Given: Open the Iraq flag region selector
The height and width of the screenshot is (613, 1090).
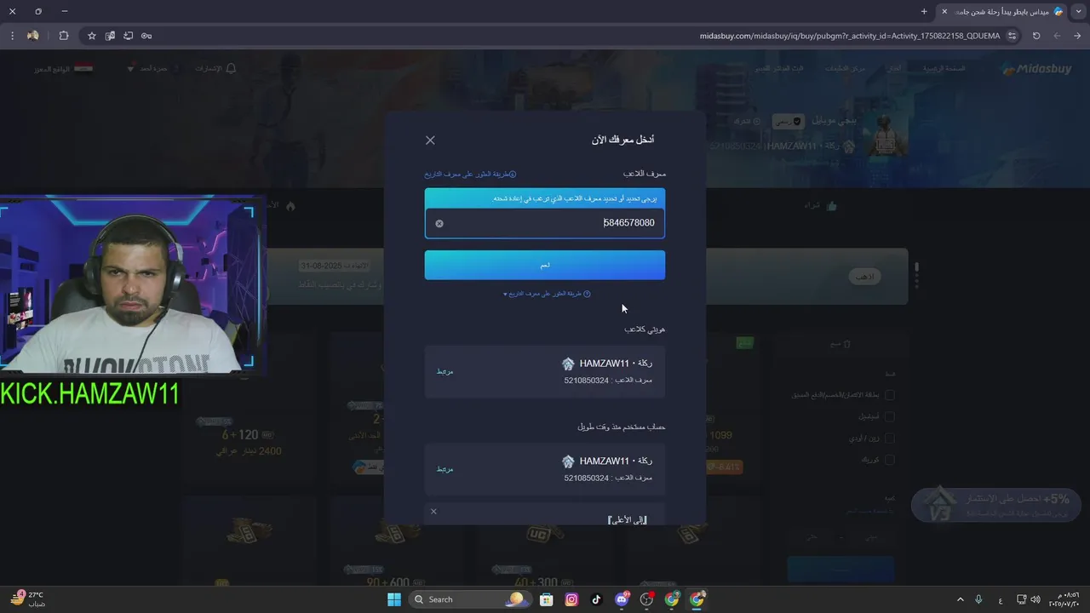Looking at the screenshot, I should [x=83, y=68].
